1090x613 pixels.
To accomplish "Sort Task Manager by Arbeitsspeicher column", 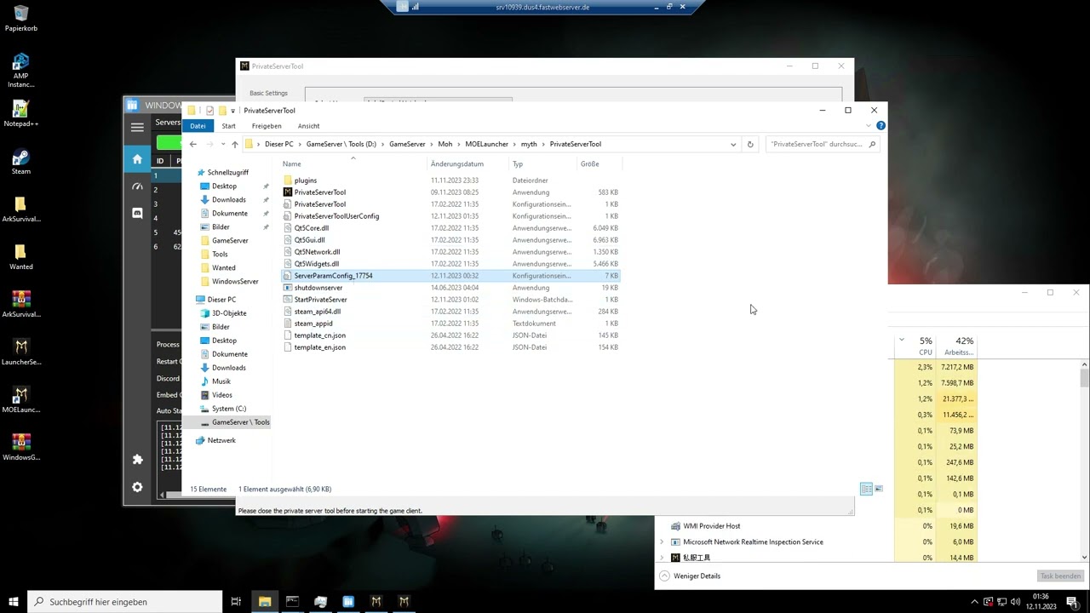I will coord(960,346).
